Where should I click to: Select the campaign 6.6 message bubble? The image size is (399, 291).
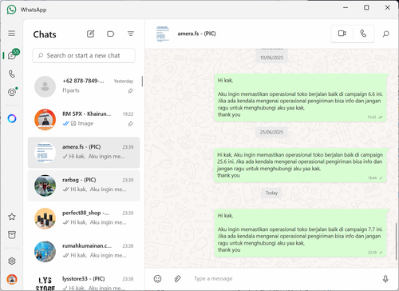pyautogui.click(x=300, y=98)
